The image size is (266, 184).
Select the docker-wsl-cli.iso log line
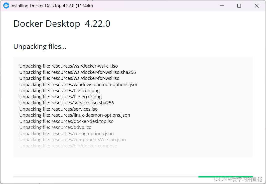[x=69, y=66]
